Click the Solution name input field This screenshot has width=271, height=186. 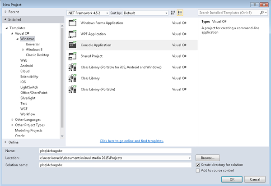tap(115, 165)
